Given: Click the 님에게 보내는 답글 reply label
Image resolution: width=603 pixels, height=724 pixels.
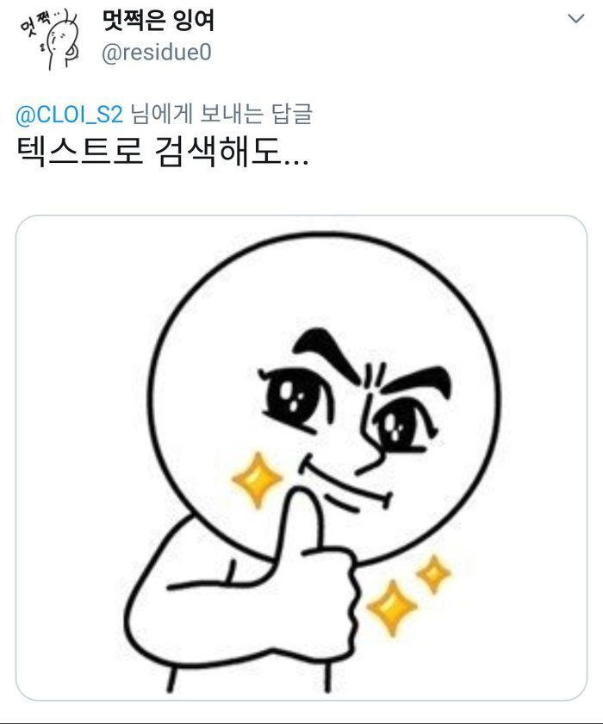Looking at the screenshot, I should coord(221,114).
